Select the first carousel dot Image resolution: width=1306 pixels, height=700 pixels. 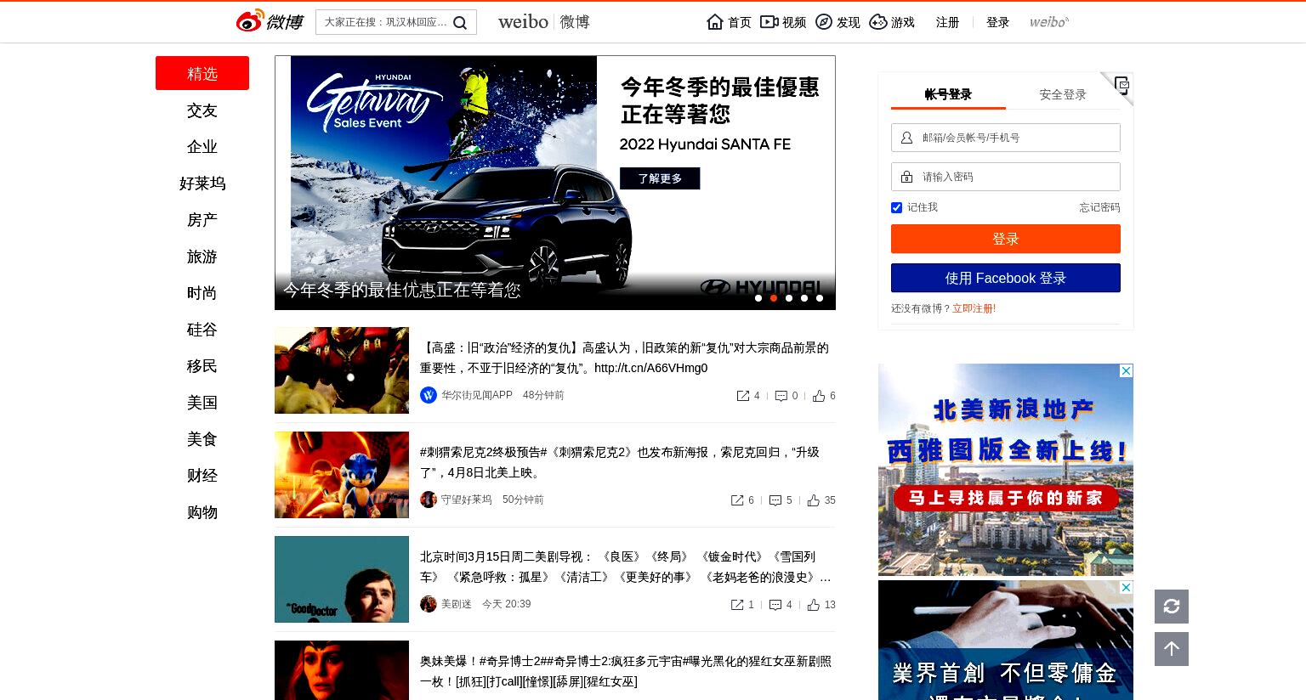(758, 298)
